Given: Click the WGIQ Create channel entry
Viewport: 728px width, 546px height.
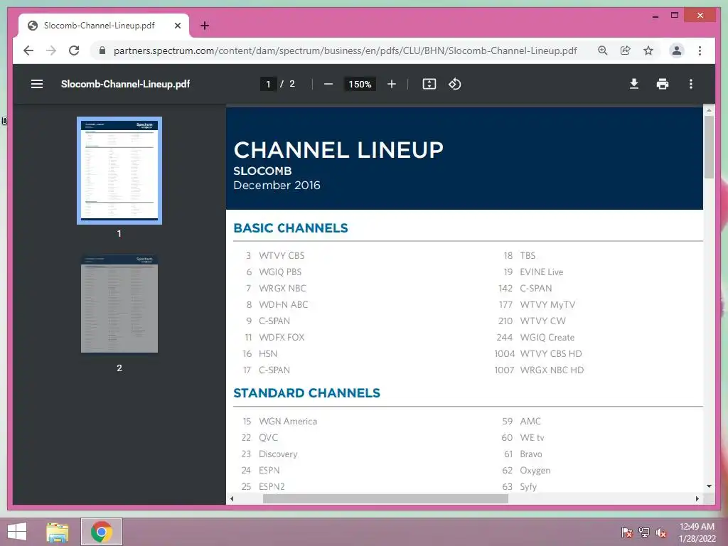Looking at the screenshot, I should click(535, 338).
